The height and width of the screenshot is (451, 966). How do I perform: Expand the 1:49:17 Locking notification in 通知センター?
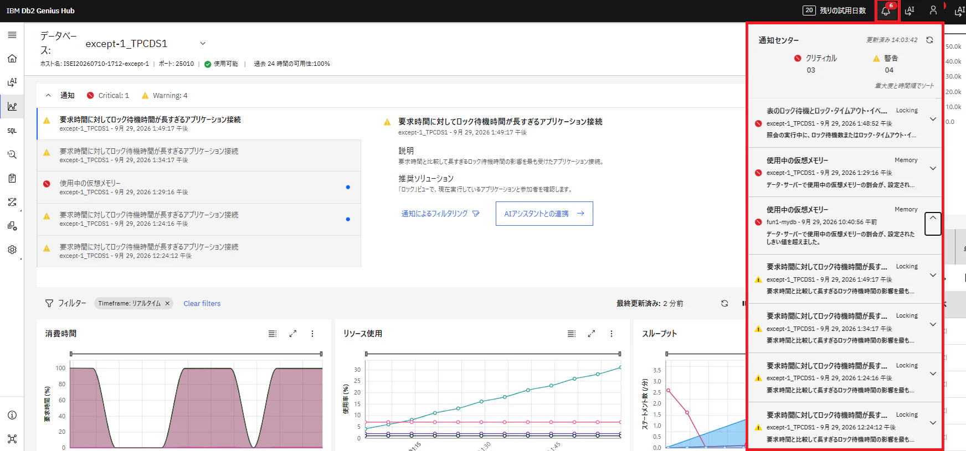[x=933, y=275]
